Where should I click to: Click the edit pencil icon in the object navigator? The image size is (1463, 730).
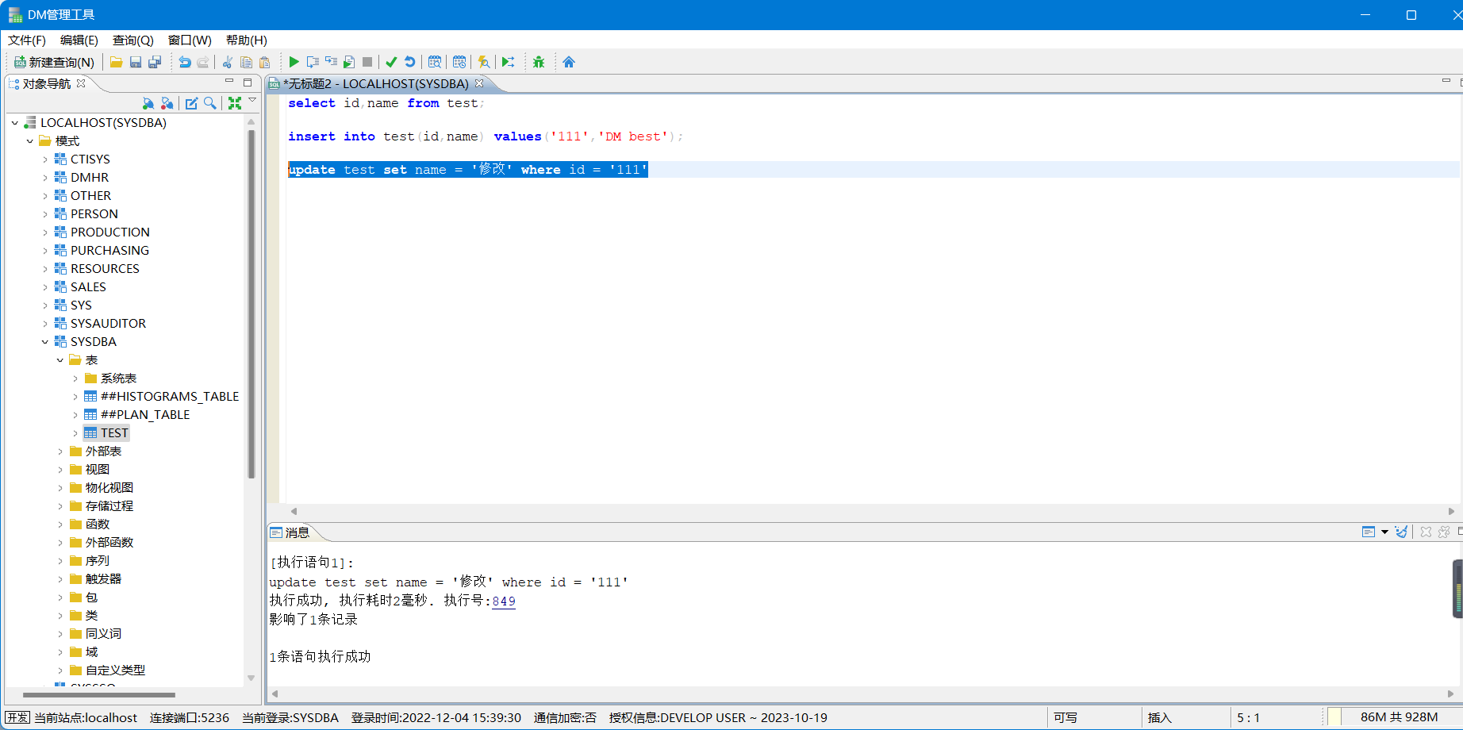[191, 103]
